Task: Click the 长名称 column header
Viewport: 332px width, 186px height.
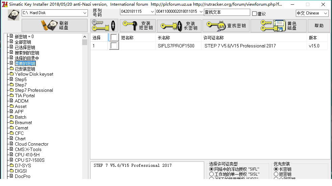Action: [x=179, y=38]
